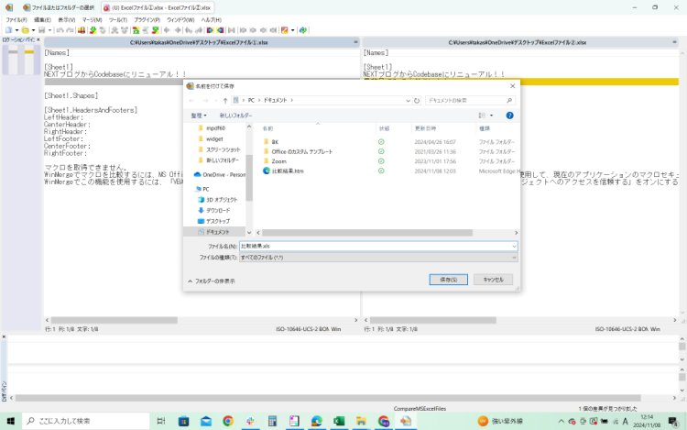Screen dimensions: 687x430
Task: Select OneDrive - Personal in the navigation tree
Action: [x=222, y=174]
